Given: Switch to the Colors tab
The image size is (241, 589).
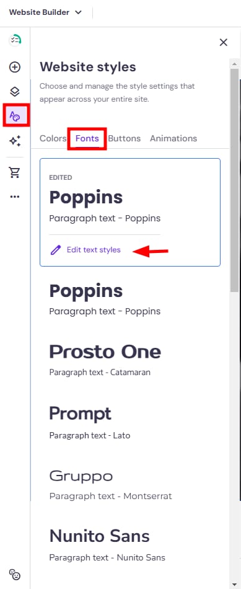Looking at the screenshot, I should point(53,138).
